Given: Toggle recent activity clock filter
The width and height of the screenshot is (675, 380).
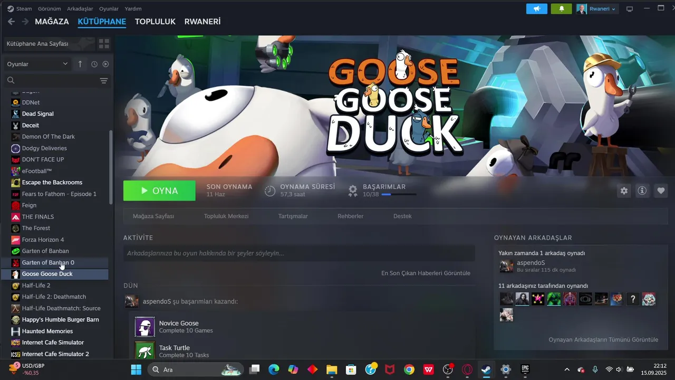Looking at the screenshot, I should (94, 64).
